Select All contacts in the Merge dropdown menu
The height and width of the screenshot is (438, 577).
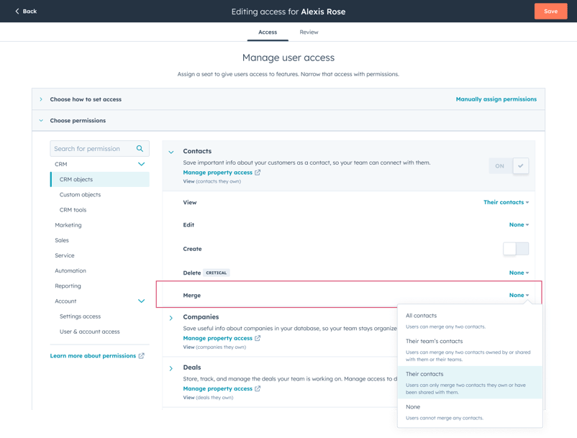click(x=422, y=315)
